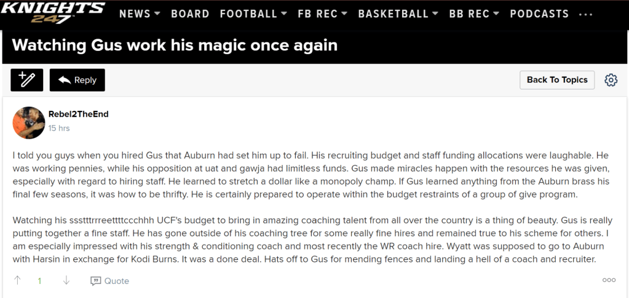Open the FB REC dropdown
Screen dimensions: 629x298
(x=322, y=13)
